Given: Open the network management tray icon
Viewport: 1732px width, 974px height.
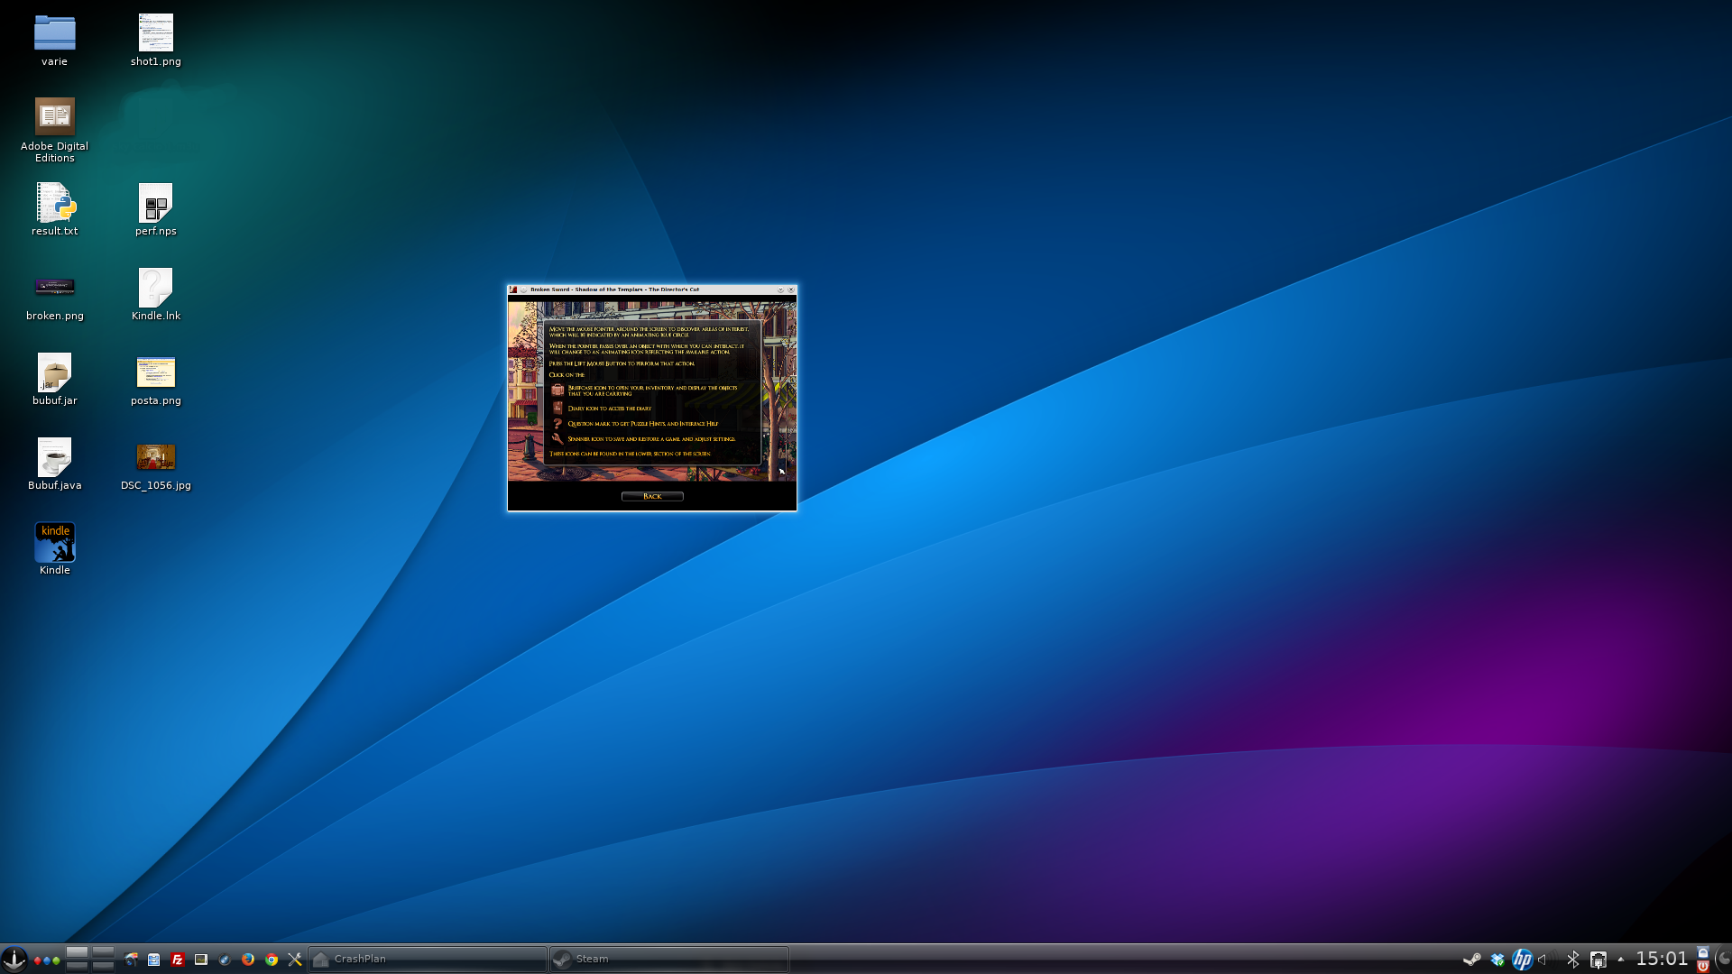Looking at the screenshot, I should click(x=1598, y=960).
